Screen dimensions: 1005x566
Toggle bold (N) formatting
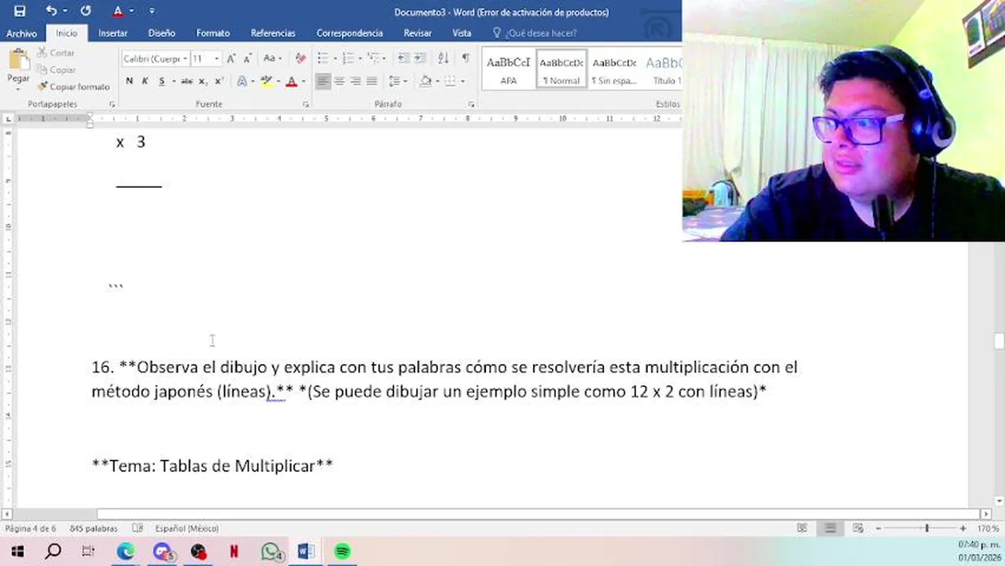(x=129, y=81)
